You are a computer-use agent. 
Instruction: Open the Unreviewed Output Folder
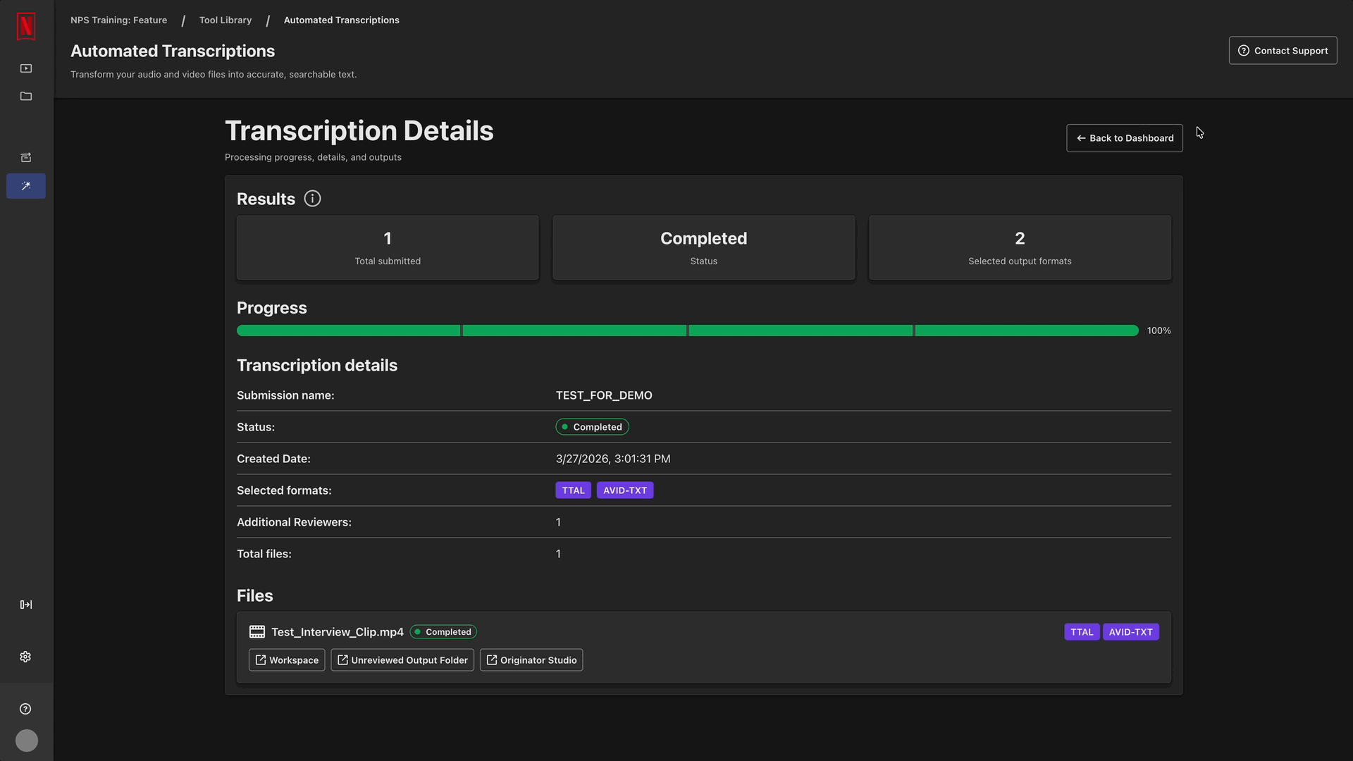[402, 660]
